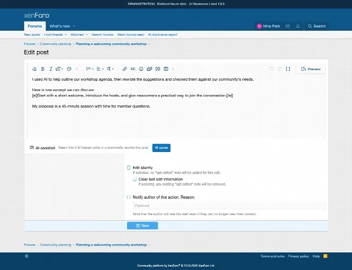Viewport: 352px width, 270px height.
Task: Click top breadcrumb Planning a welcoming community workshop
Action: (111, 44)
